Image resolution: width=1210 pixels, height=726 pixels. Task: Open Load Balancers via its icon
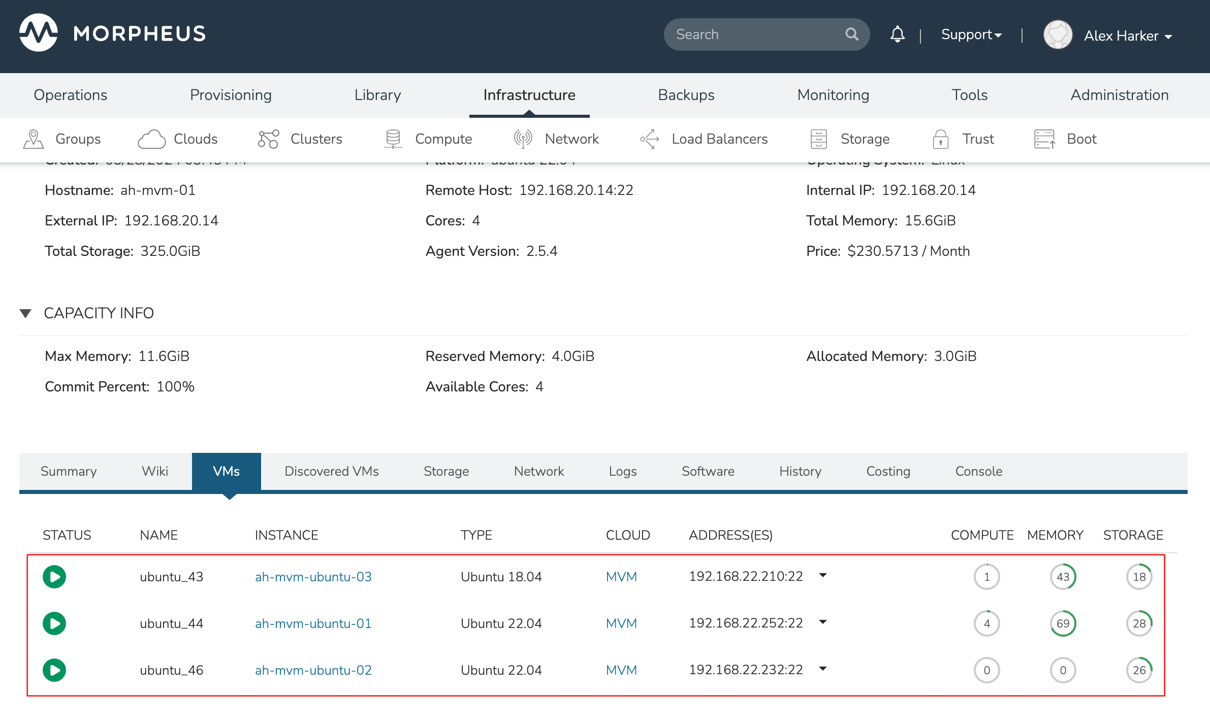point(650,139)
